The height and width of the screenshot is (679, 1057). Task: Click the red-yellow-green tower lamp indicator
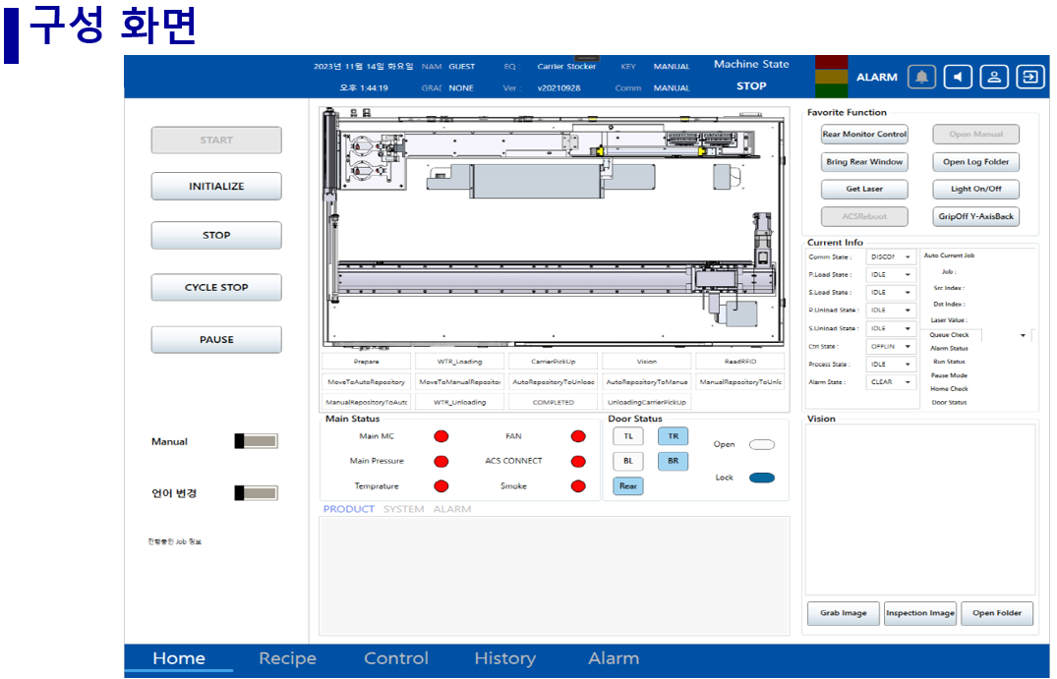click(x=831, y=77)
